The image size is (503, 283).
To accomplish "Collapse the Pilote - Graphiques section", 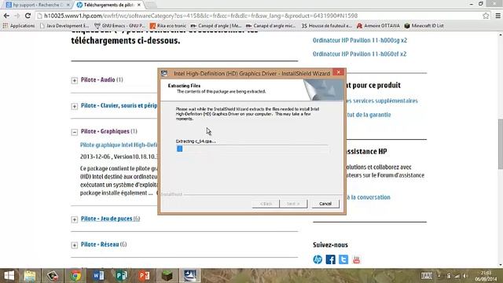I will tap(75, 132).
